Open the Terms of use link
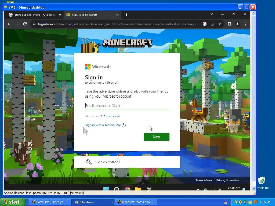 point(204,181)
